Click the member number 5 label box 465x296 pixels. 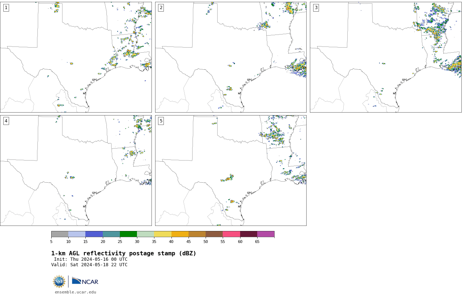click(161, 121)
